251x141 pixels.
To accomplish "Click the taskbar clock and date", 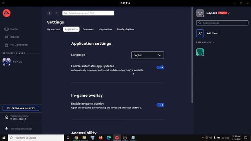I will [236, 137].
